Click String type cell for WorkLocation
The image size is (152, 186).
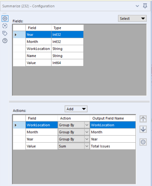(x=67, y=49)
